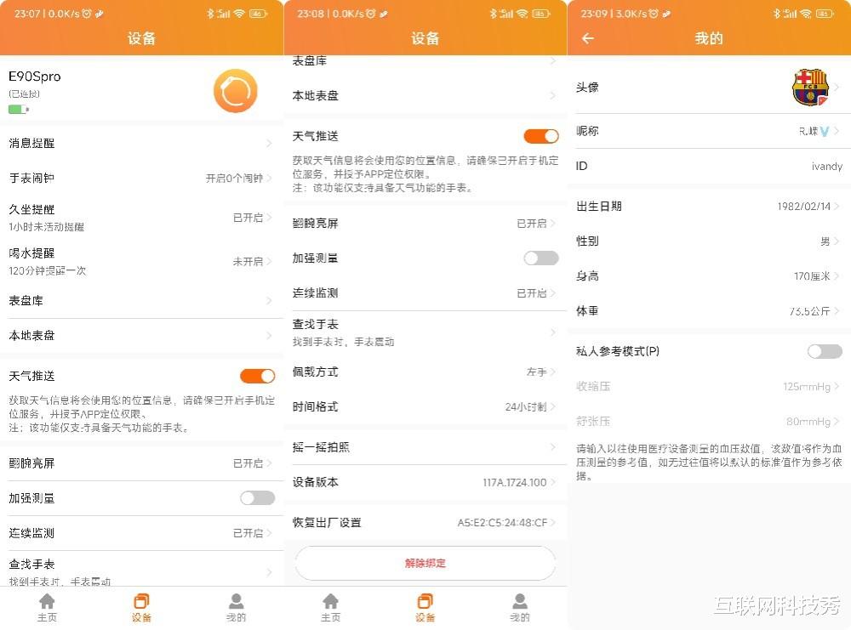The image size is (851, 630).
Task: Tap the E90Spro watch device icon
Action: tap(235, 90)
